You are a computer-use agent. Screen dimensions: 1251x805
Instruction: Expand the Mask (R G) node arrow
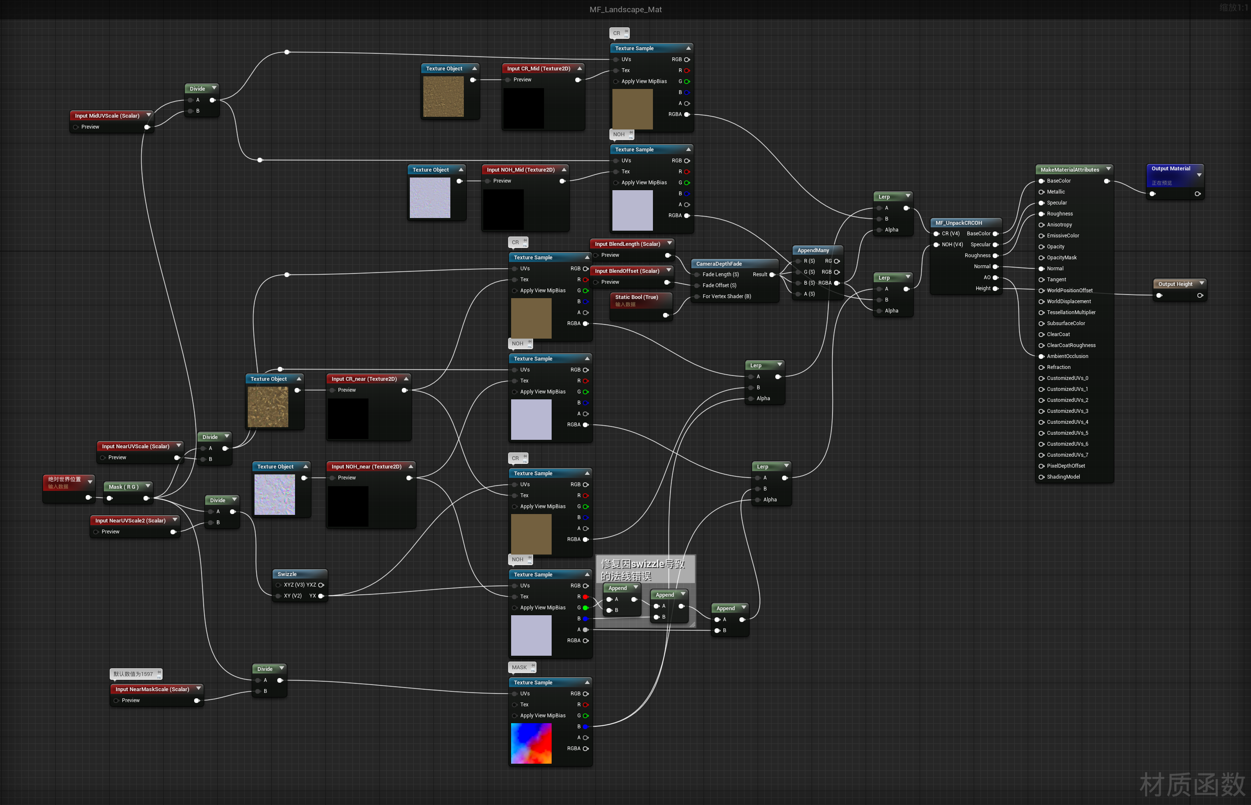click(x=148, y=486)
